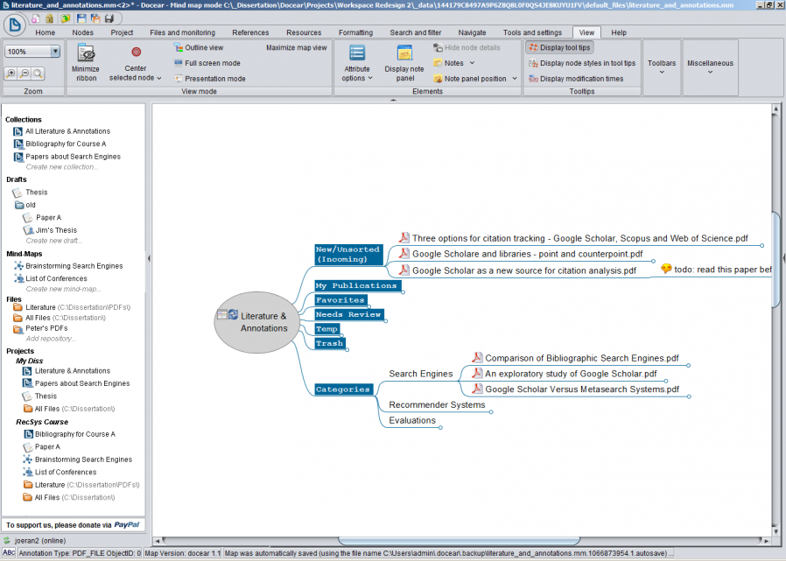Click the Docear logo button
Screen dimensions: 786x561
click(x=15, y=24)
